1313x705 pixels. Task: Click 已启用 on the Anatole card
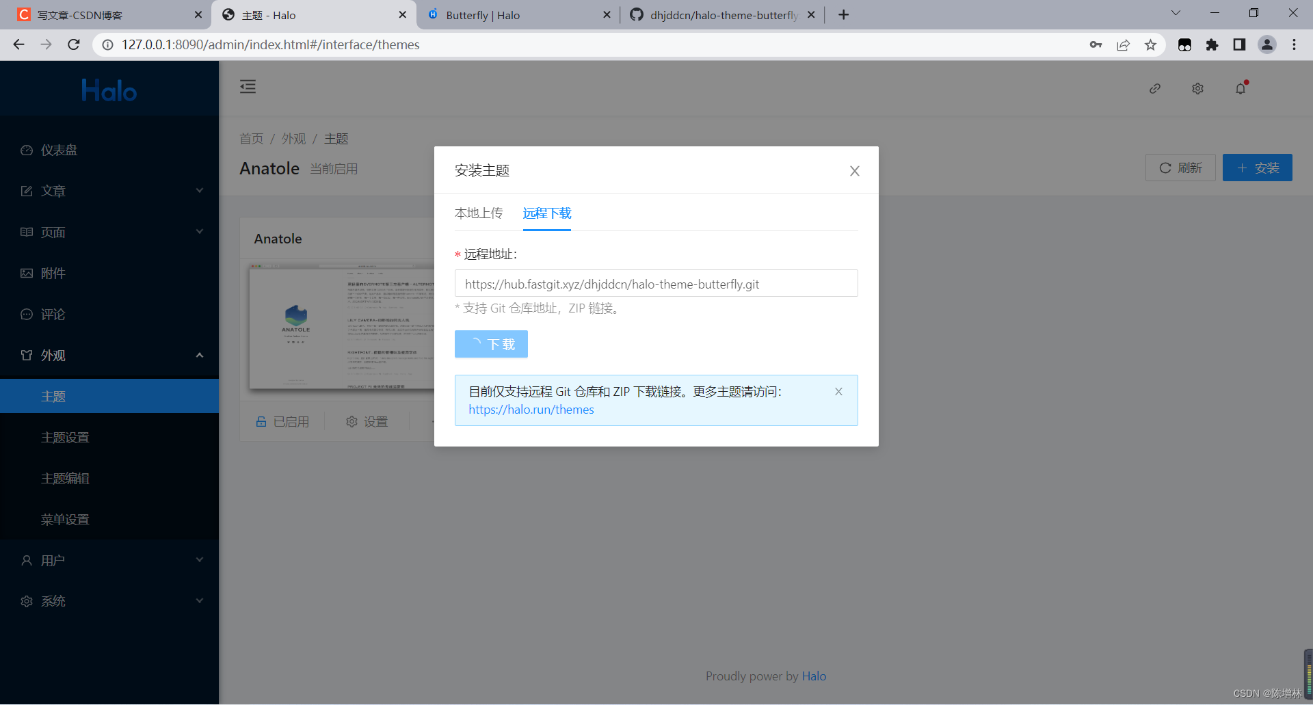point(282,422)
